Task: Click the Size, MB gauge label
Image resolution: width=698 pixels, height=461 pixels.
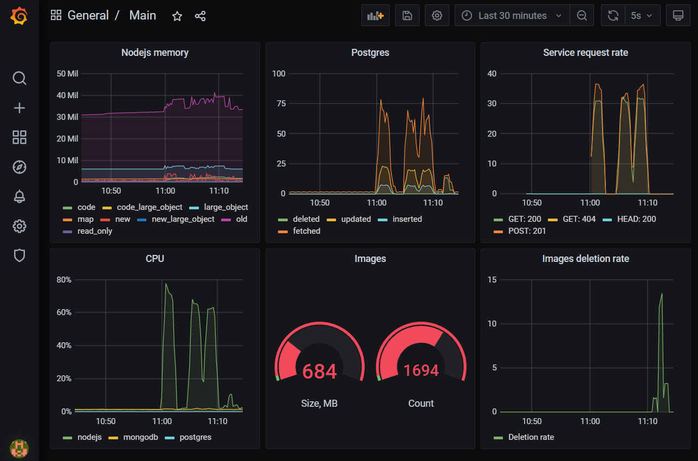Action: pos(319,404)
